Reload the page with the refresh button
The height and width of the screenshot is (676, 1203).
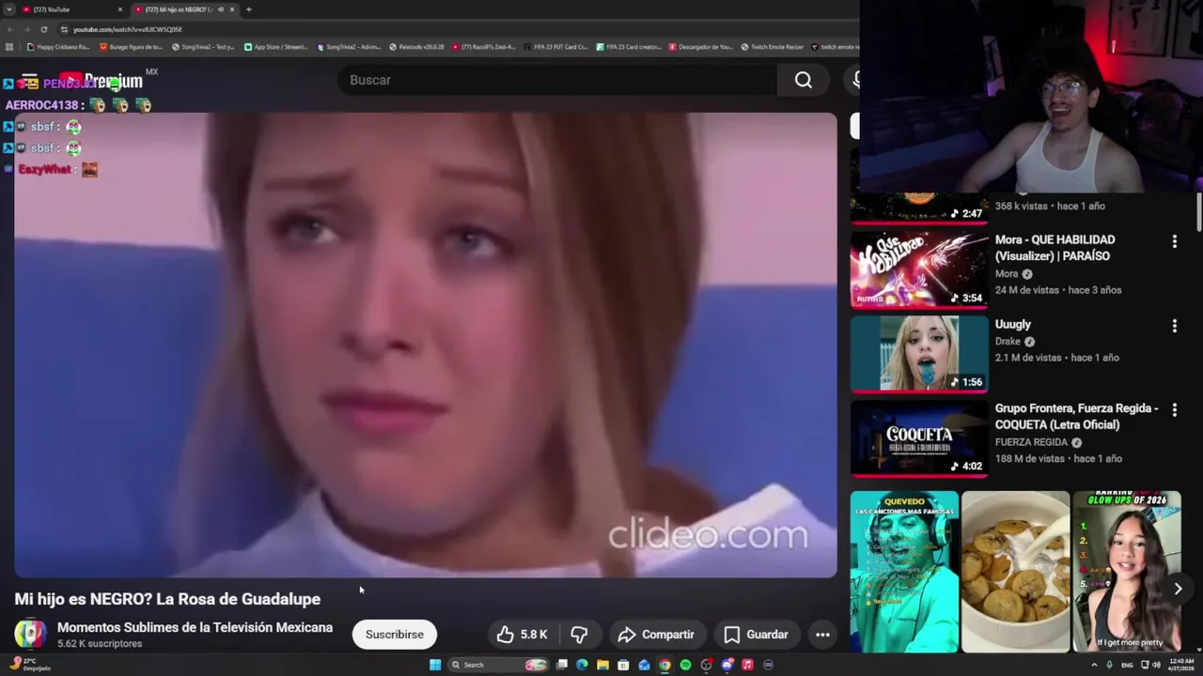click(43, 29)
